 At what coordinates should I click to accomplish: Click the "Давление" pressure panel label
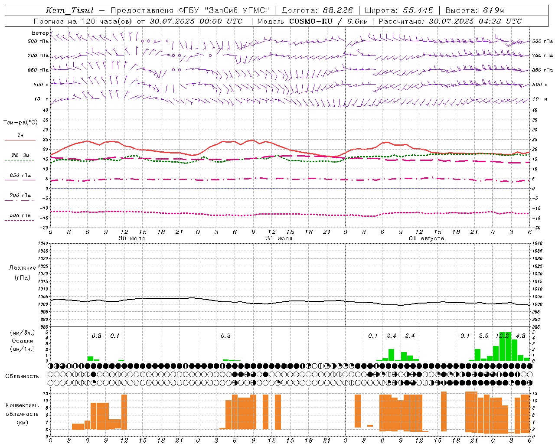pos(23,268)
